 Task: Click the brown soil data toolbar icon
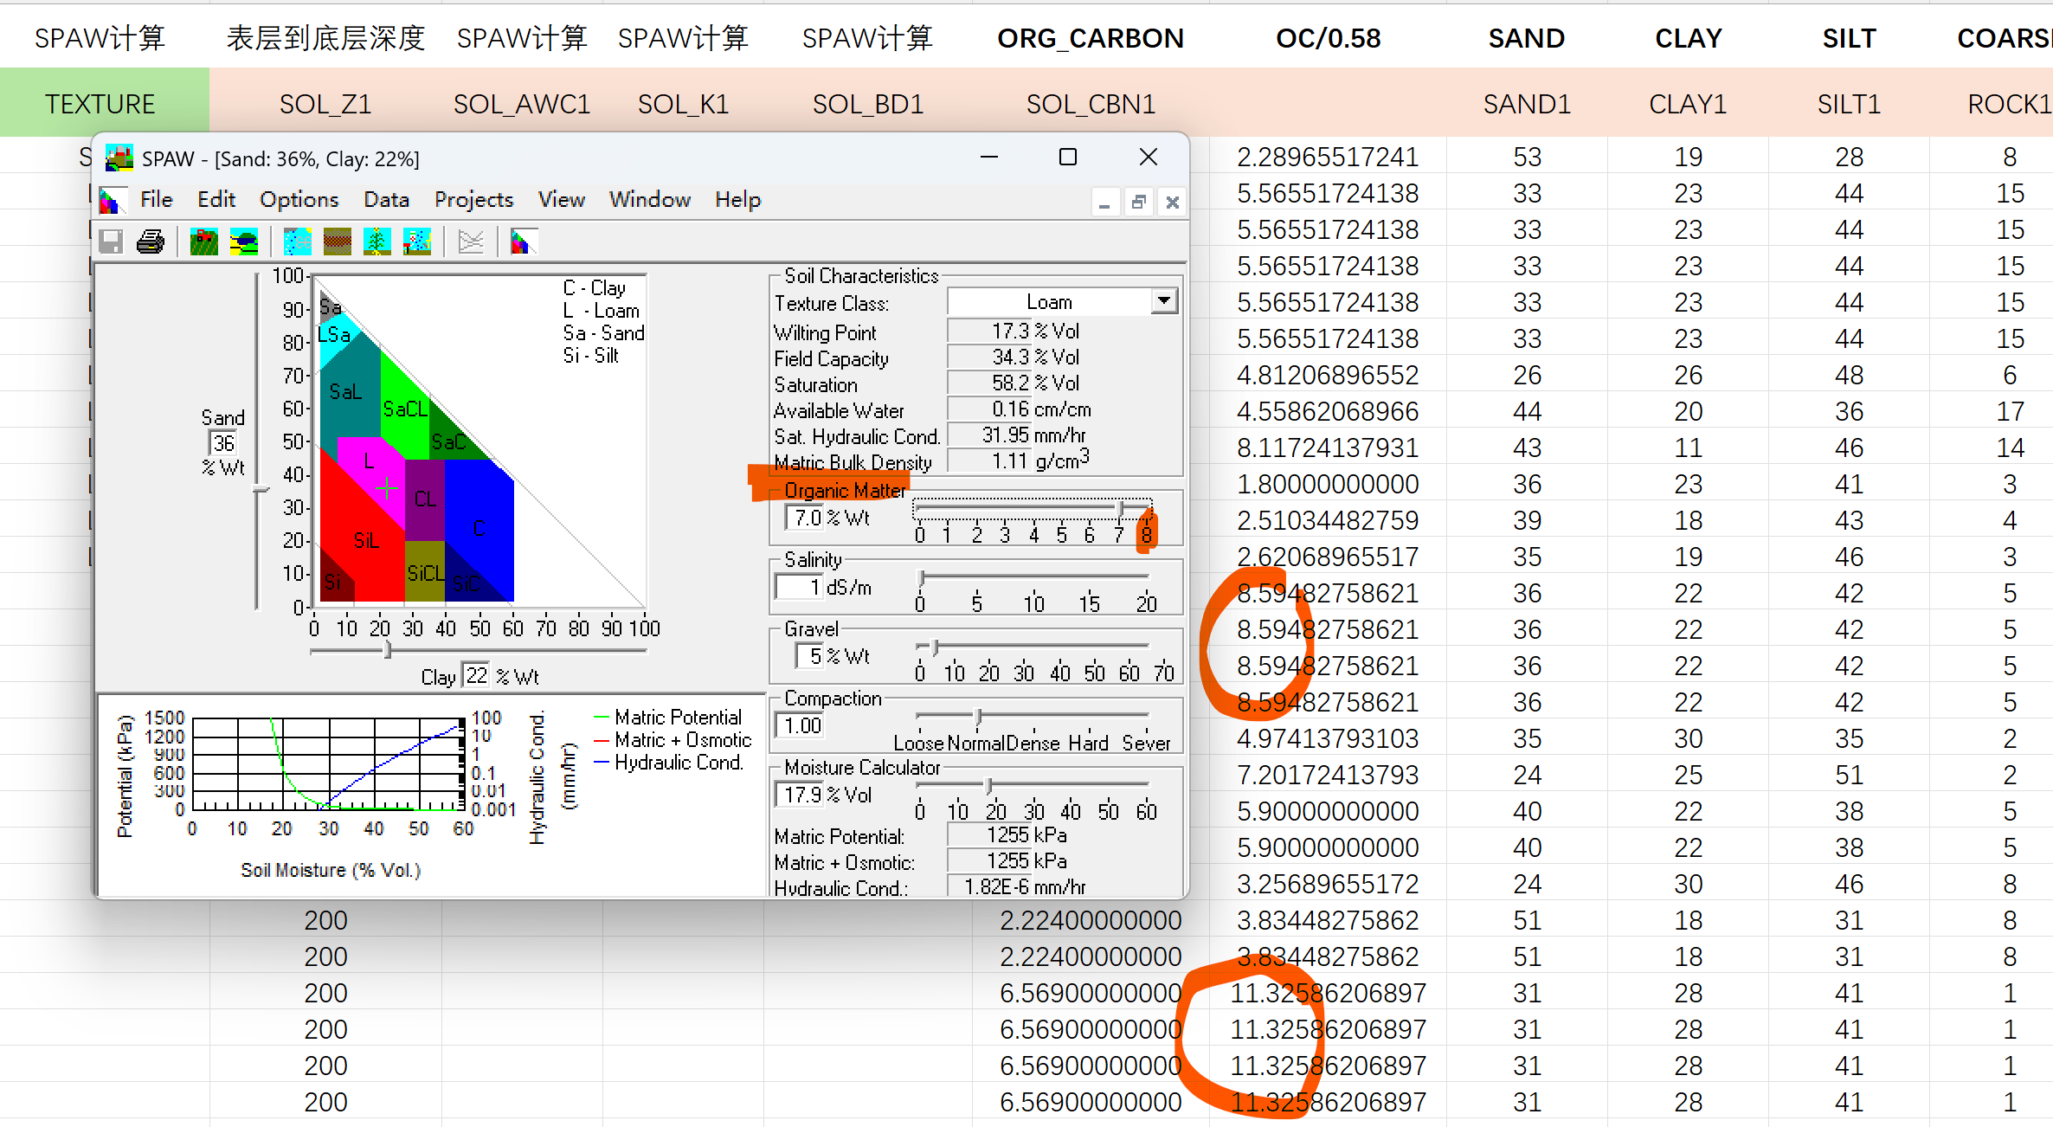click(x=337, y=241)
